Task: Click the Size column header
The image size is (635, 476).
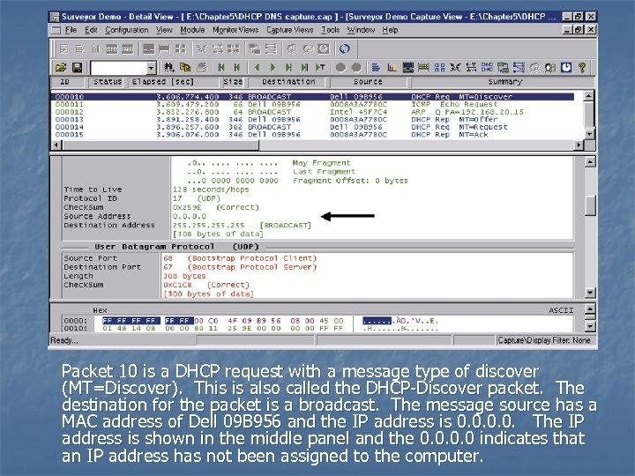Action: [233, 82]
